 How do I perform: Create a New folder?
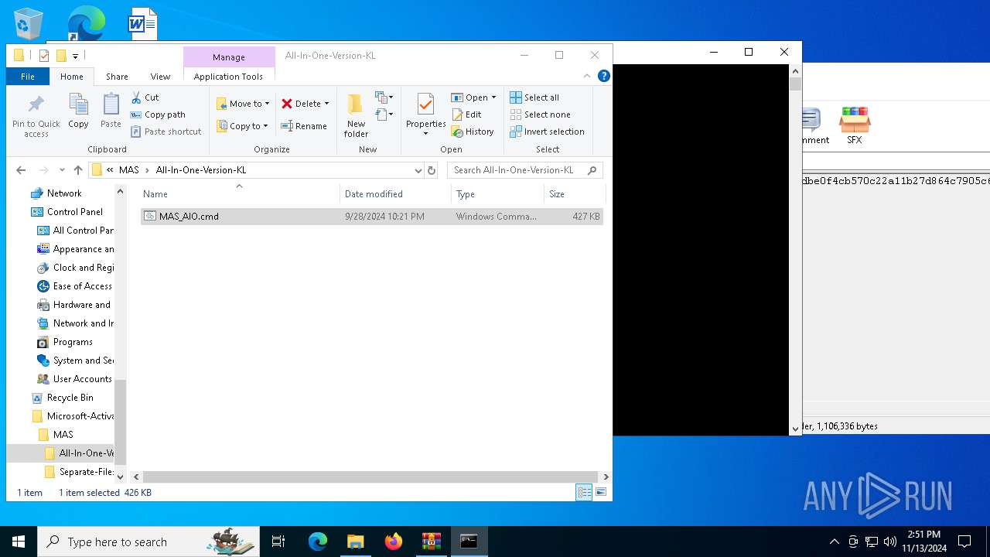tap(356, 116)
